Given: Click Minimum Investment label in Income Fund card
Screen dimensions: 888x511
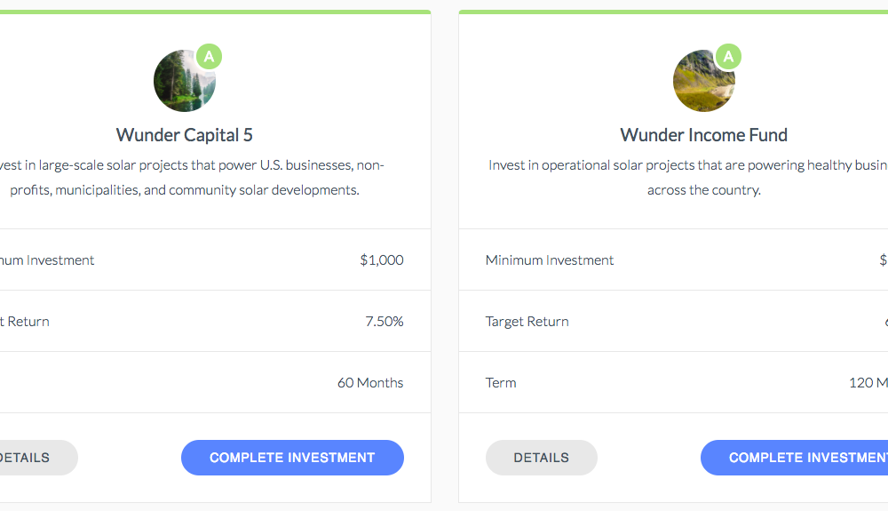Looking at the screenshot, I should click(x=550, y=260).
